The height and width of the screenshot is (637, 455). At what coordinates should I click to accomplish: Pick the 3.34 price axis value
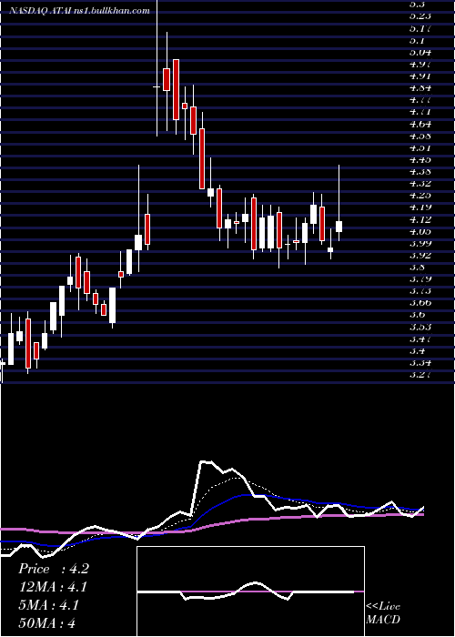[x=420, y=362]
